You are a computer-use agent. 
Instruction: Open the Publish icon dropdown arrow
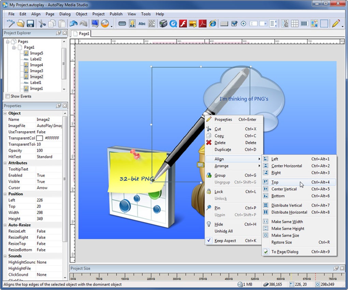coord(112,26)
